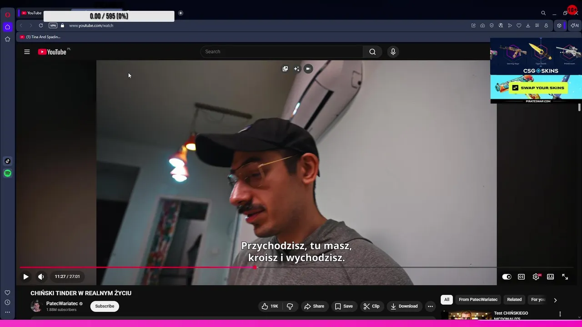Open a new tab with plus button
This screenshot has height=327, width=582.
181,13
